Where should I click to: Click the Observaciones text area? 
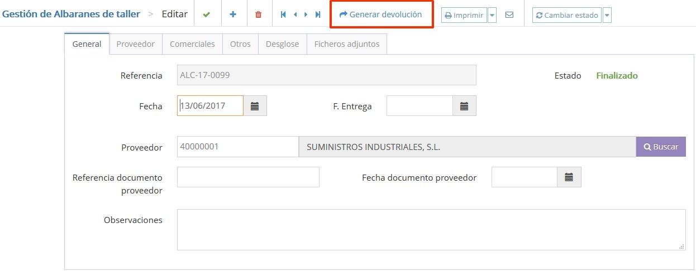(x=431, y=230)
